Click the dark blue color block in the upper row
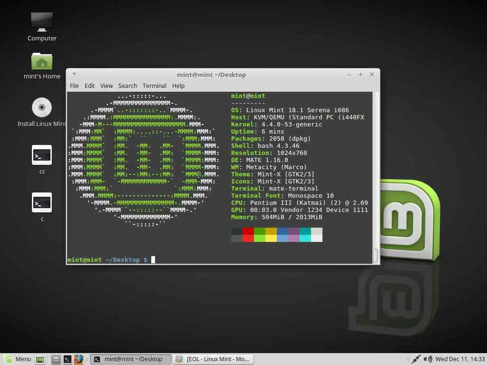 click(x=282, y=231)
